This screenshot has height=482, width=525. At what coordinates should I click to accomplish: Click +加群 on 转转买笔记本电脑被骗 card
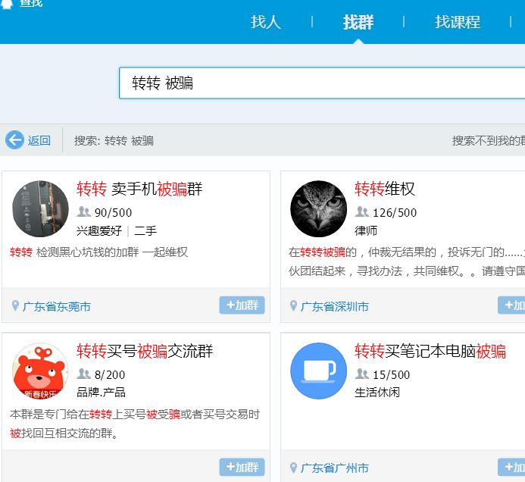pos(511,467)
